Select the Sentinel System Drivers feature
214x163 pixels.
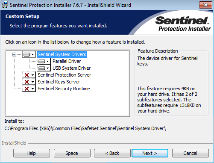[62, 54]
